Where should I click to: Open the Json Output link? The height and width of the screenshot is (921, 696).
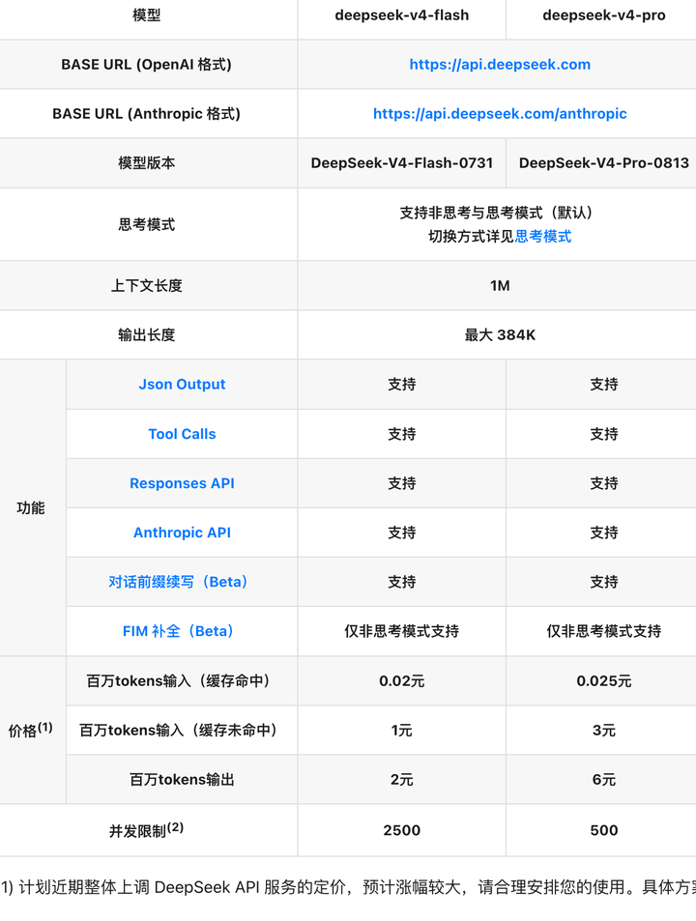pos(182,384)
